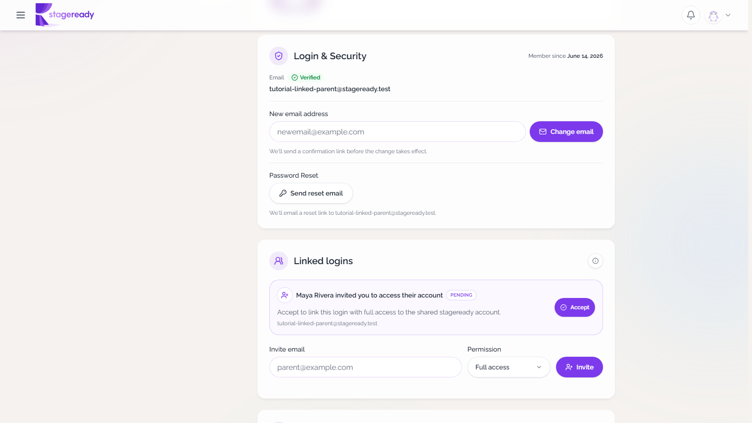The width and height of the screenshot is (752, 423).
Task: Click the Verified email badge
Action: coord(306,78)
